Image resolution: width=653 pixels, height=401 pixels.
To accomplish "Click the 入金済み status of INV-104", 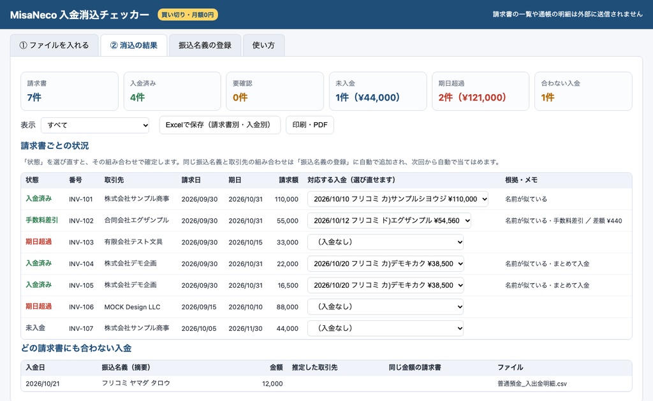I will pos(39,264).
